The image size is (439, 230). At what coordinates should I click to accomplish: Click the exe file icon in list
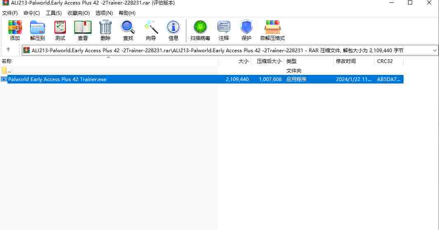(4, 79)
